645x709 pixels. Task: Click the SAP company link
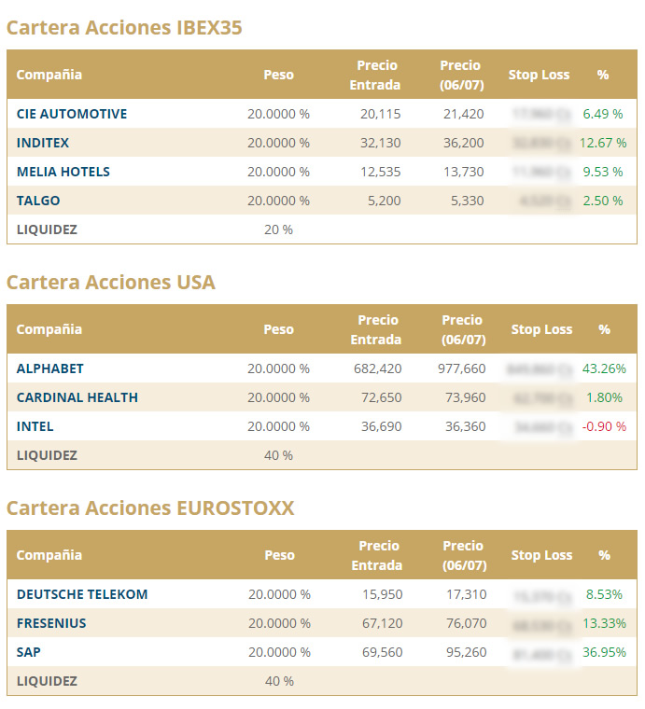(29, 652)
